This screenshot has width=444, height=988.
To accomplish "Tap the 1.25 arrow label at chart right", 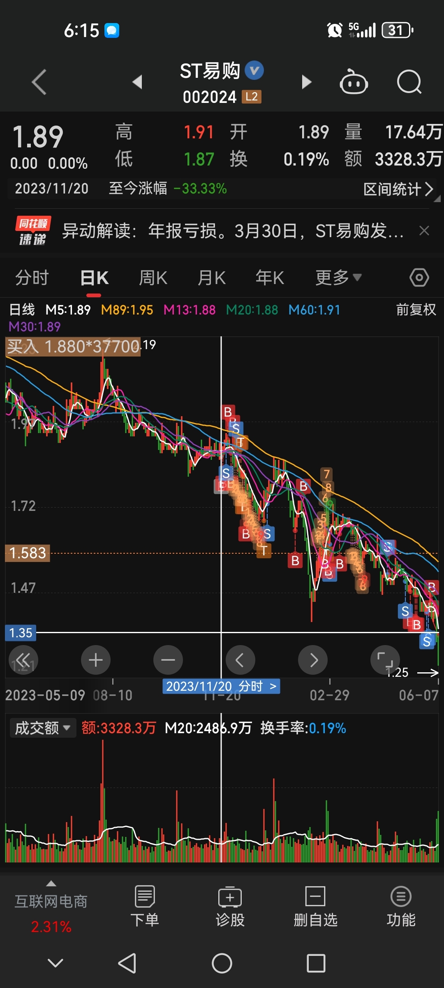I will click(412, 672).
